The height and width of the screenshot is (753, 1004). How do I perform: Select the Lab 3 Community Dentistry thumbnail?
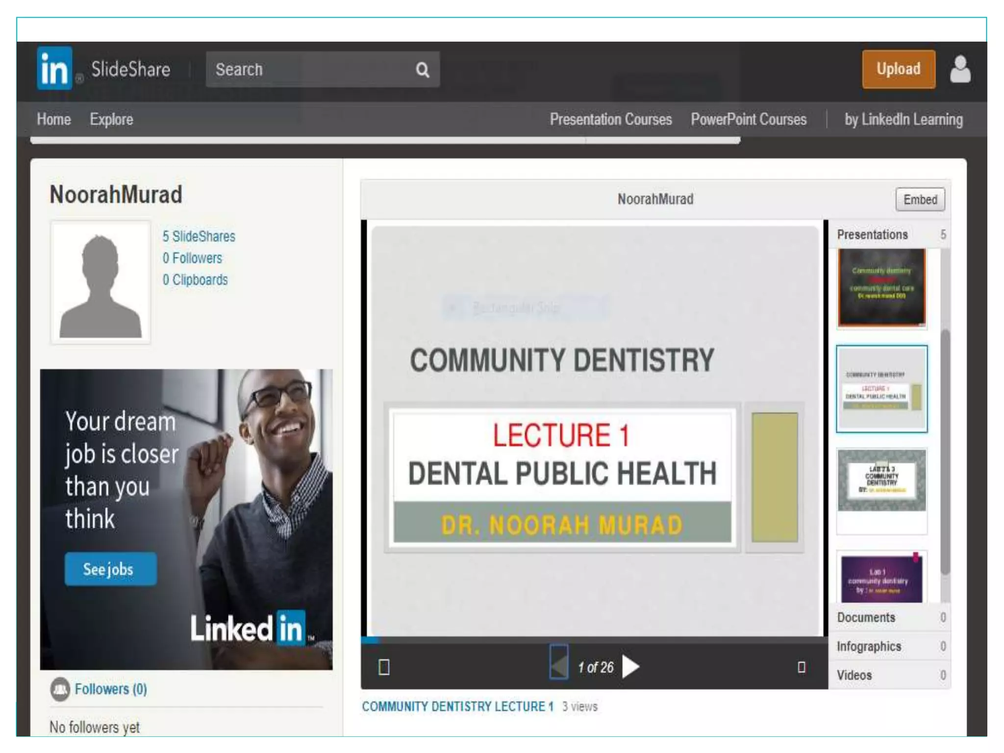click(881, 480)
